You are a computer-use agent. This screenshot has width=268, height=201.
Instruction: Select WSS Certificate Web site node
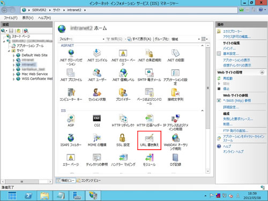[37, 79]
